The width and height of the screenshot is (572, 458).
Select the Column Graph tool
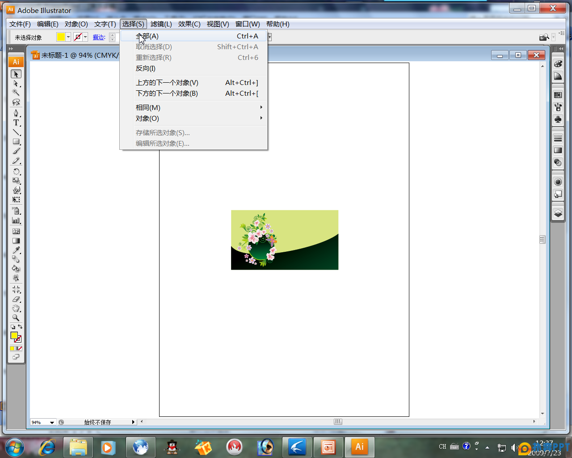pyautogui.click(x=16, y=220)
